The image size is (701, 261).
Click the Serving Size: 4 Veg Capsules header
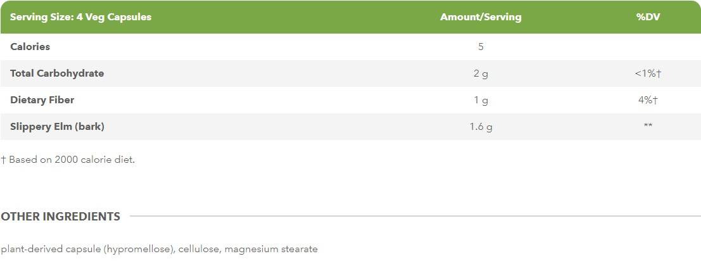81,17
